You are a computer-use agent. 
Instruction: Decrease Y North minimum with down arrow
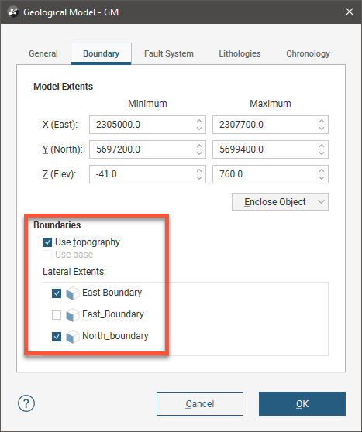tap(199, 153)
